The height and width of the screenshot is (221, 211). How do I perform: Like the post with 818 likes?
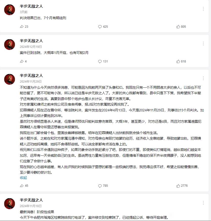click(x=181, y=61)
